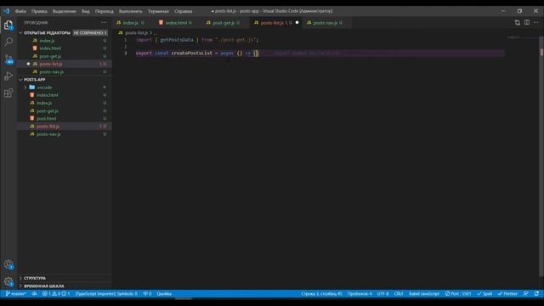Open the Файл menu

tap(20, 11)
